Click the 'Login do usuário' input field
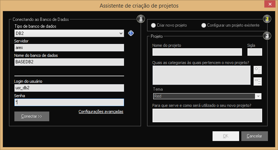 coord(69,88)
